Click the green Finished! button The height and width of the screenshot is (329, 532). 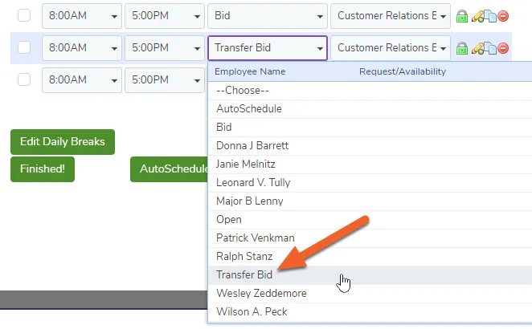tap(43, 169)
